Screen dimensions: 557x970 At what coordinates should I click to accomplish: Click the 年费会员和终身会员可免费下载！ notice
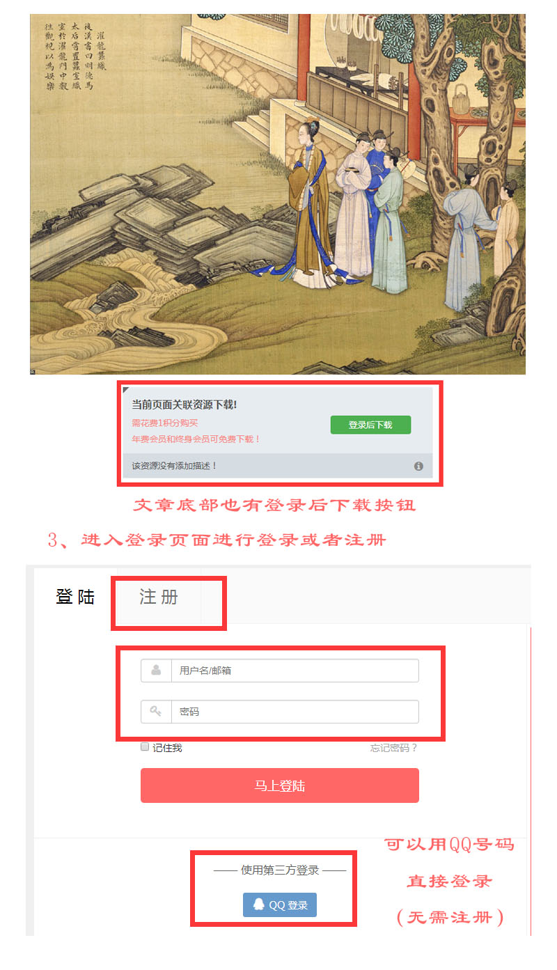[196, 439]
